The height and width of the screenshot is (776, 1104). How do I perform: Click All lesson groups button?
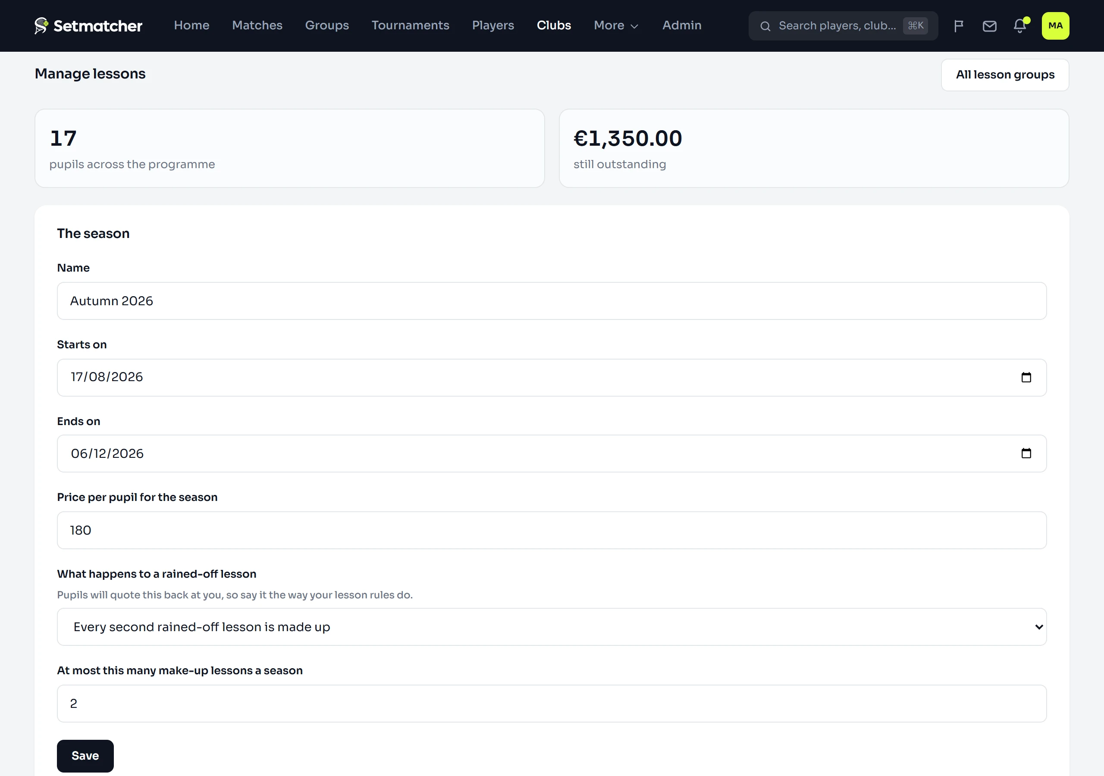click(x=1004, y=75)
